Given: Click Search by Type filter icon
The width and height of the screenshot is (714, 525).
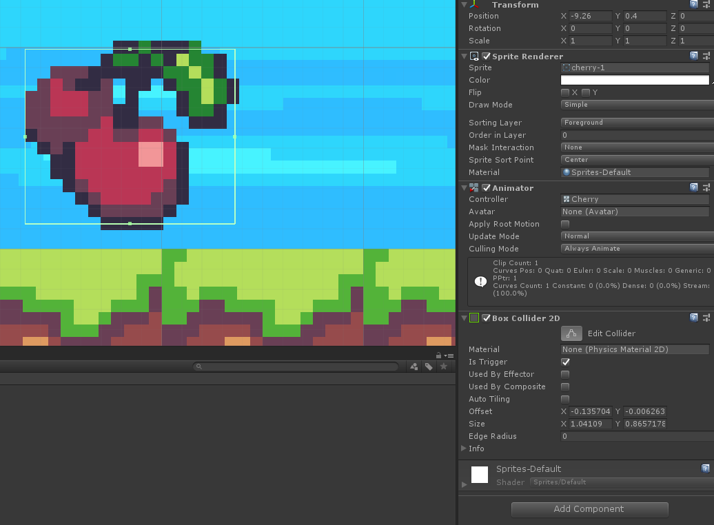Looking at the screenshot, I should pyautogui.click(x=414, y=367).
